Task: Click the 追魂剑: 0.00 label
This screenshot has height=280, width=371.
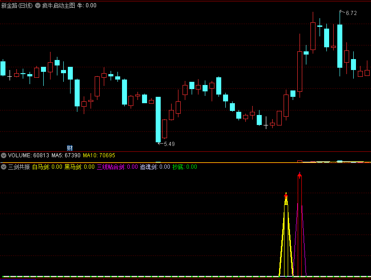Action: 155,167
